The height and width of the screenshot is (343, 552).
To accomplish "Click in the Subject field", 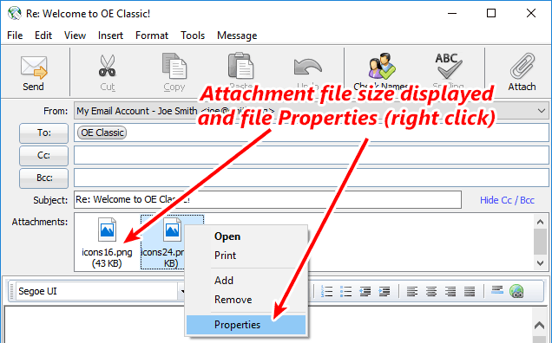I will point(267,199).
